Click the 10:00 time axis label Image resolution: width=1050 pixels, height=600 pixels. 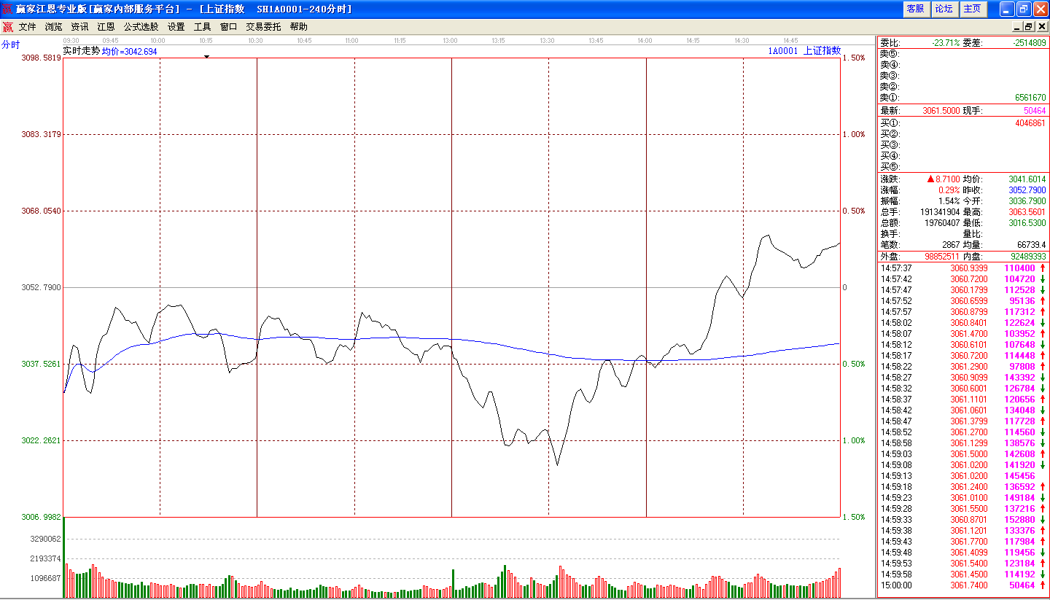coord(157,41)
